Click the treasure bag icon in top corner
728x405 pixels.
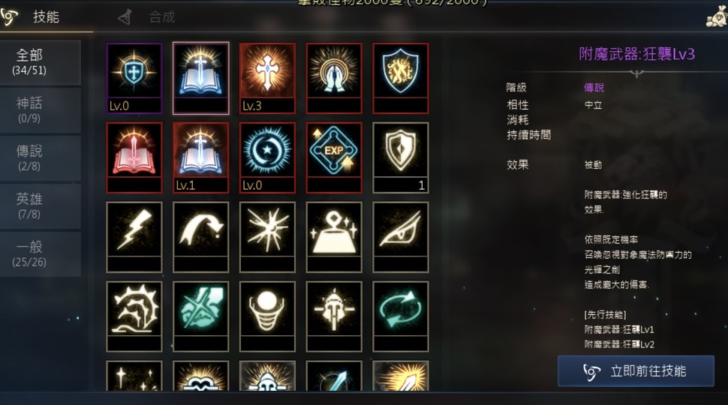(717, 18)
